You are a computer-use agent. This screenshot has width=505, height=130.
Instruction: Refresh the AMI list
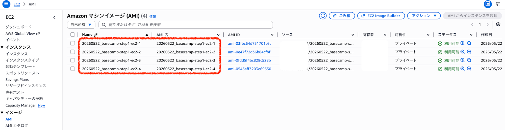[x=323, y=16]
